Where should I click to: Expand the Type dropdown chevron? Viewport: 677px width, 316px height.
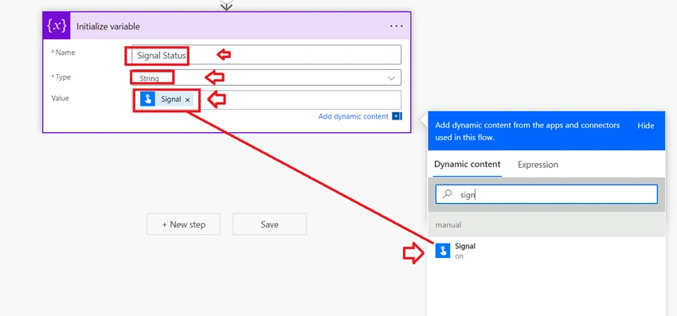pos(391,78)
